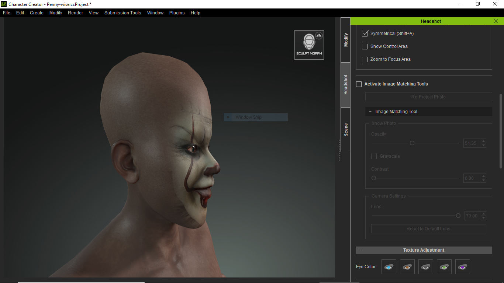The width and height of the screenshot is (504, 283).
Task: Close the Headshot panel with the X icon
Action: (496, 21)
